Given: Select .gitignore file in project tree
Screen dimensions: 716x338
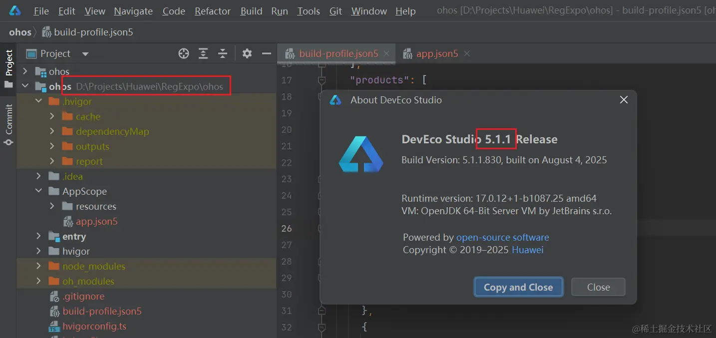Looking at the screenshot, I should tap(83, 296).
